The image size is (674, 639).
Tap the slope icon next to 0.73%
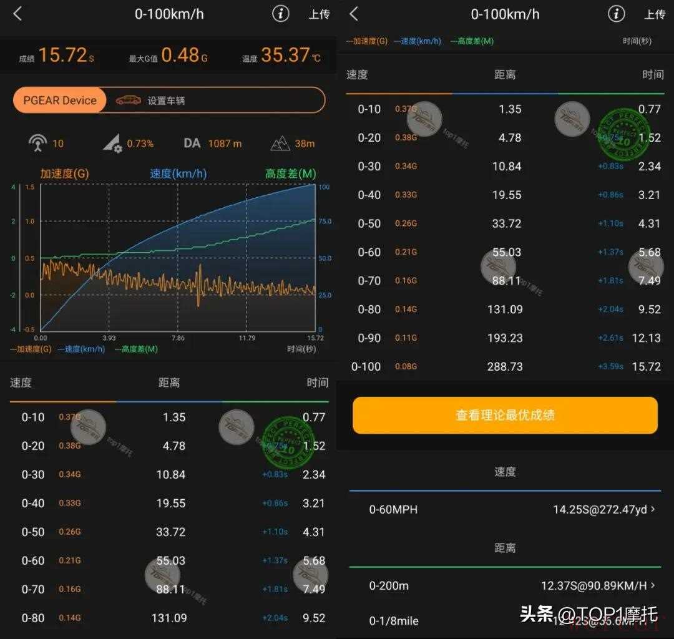(112, 144)
